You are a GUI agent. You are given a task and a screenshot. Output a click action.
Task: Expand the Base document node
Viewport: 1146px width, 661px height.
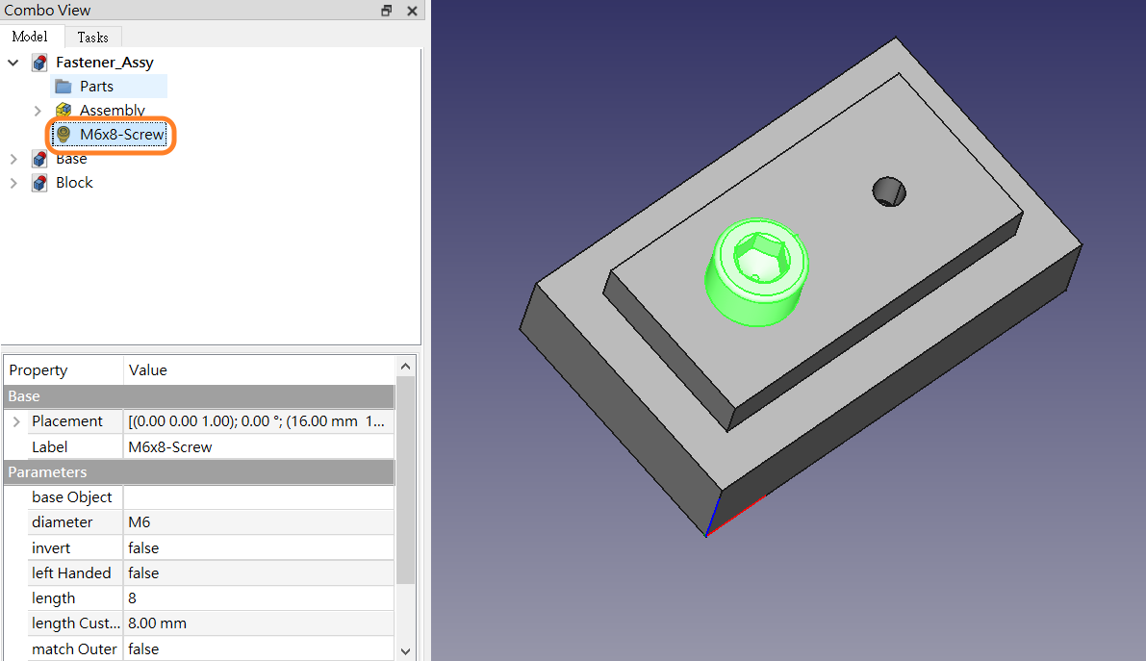(x=13, y=159)
